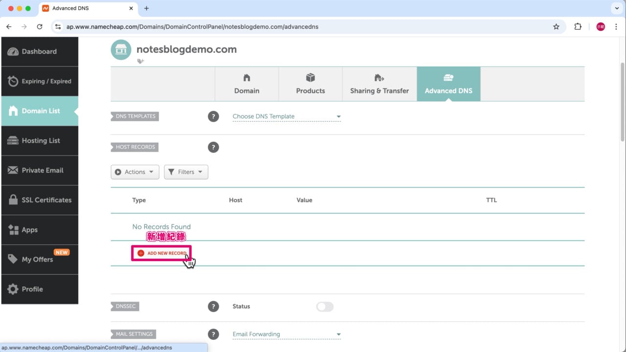
Task: Toggle the DNSSEC Status switch
Action: pyautogui.click(x=325, y=307)
